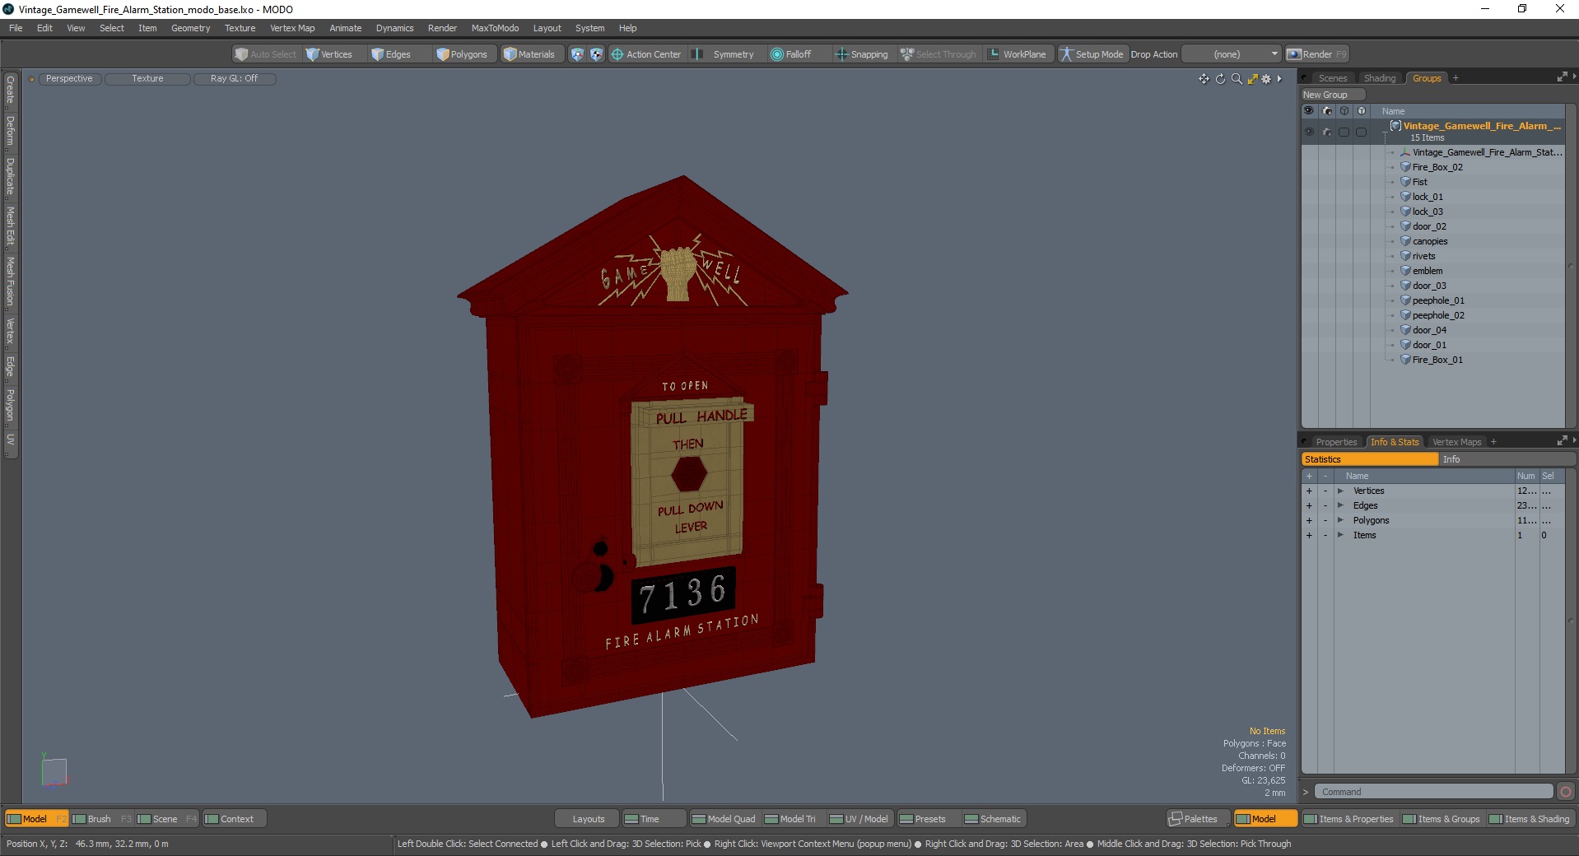Viewport: 1579px width, 856px height.
Task: Click the camera column header icon
Action: pyautogui.click(x=1326, y=110)
